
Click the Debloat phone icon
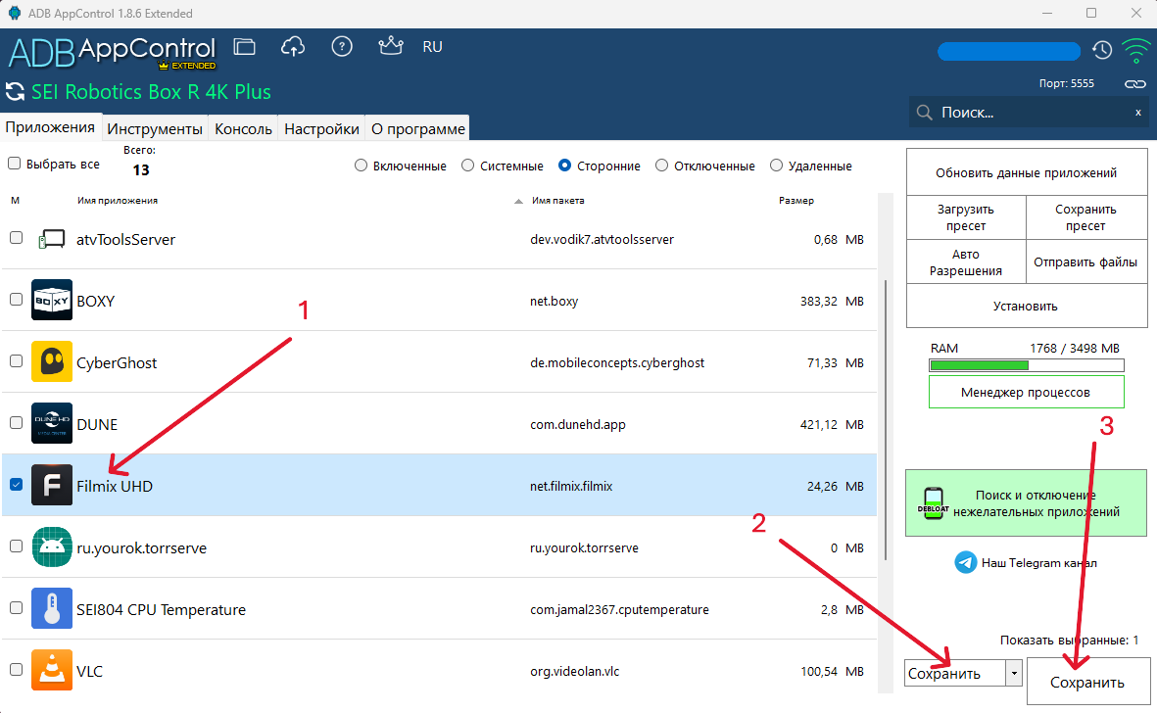[933, 502]
